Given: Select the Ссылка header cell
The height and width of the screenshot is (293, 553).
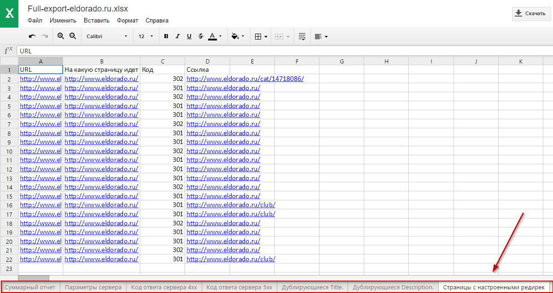Looking at the screenshot, I should pos(207,69).
